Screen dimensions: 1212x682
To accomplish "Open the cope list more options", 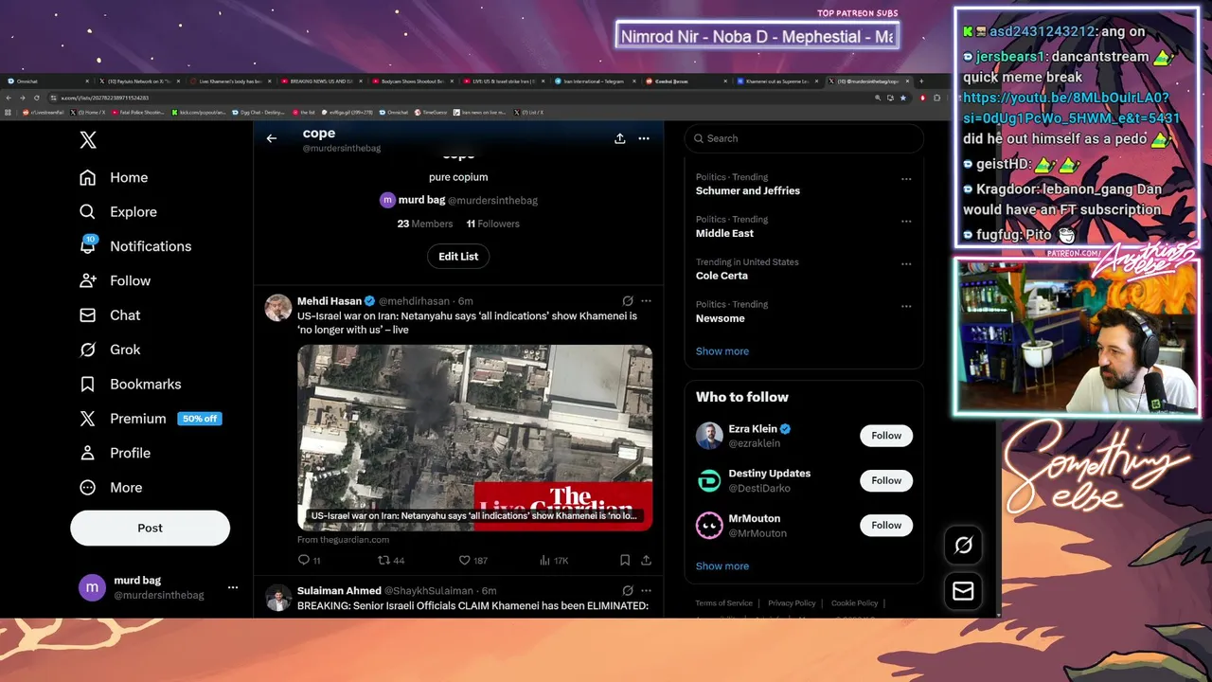I will pyautogui.click(x=644, y=138).
